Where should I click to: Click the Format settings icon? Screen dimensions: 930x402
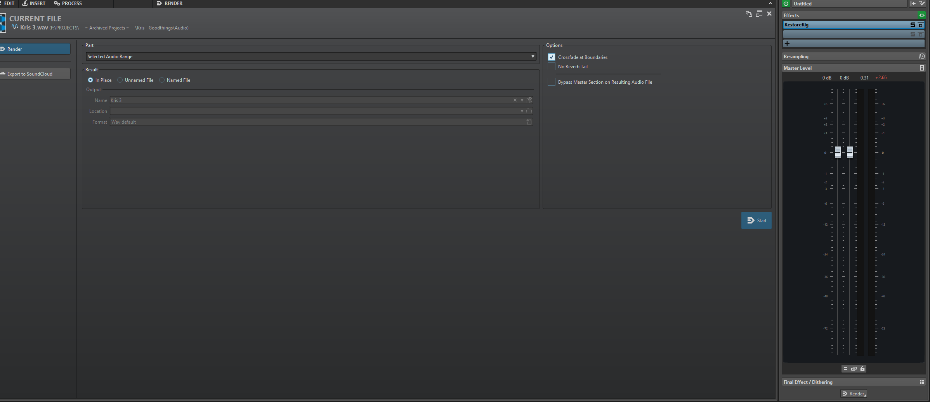click(529, 122)
